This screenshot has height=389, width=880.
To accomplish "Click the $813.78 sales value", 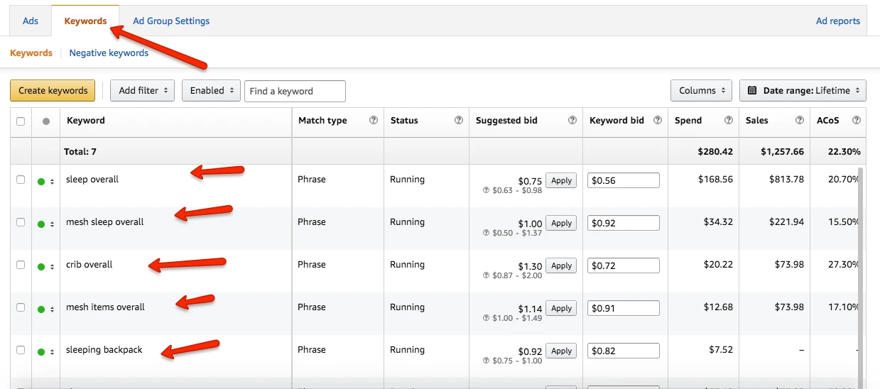I will 786,180.
